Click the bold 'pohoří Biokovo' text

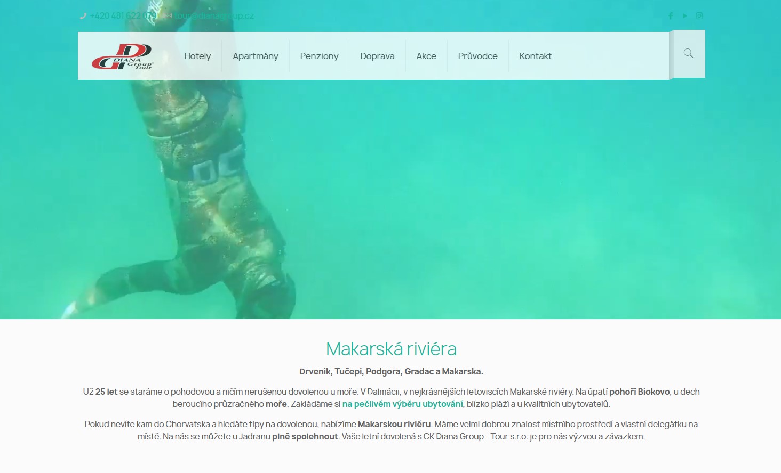(x=640, y=392)
